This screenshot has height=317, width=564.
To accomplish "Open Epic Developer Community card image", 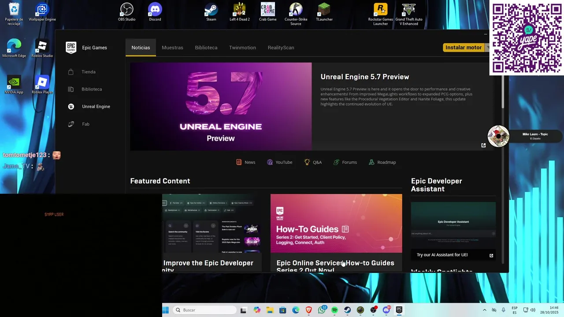I will pos(212,223).
